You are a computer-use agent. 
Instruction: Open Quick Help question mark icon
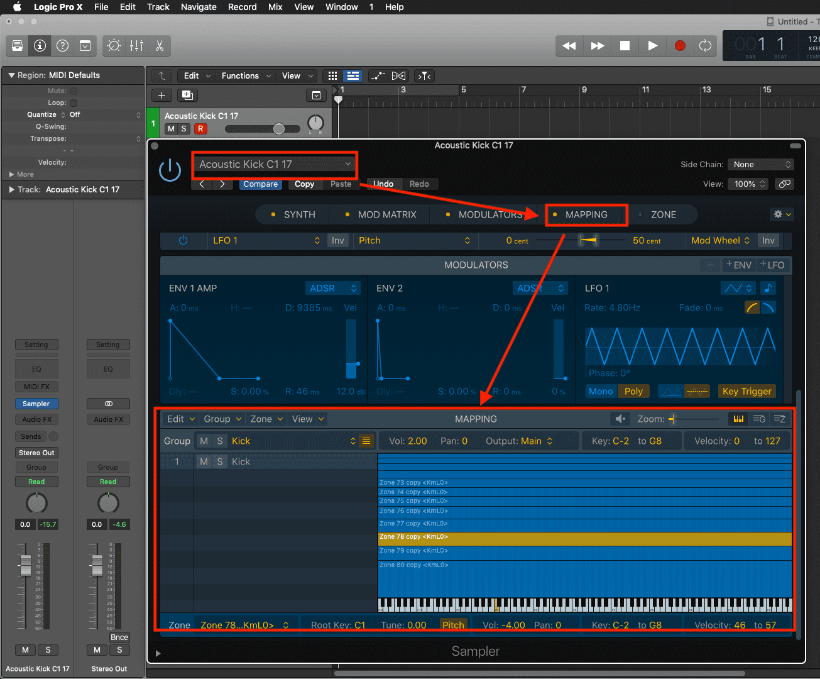click(x=62, y=46)
